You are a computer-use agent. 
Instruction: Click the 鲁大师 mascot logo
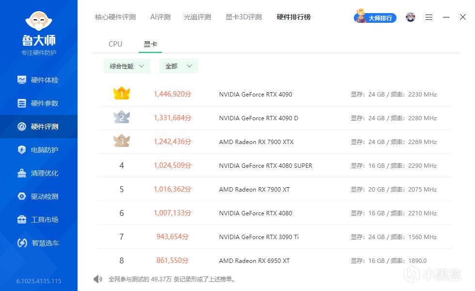(39, 21)
